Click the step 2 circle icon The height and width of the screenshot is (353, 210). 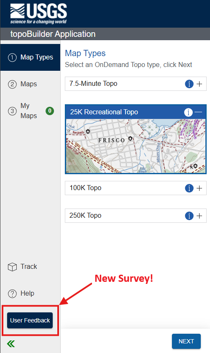pyautogui.click(x=12, y=85)
